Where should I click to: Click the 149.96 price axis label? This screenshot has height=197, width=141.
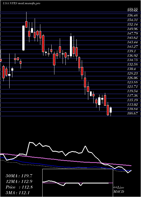pos(132,29)
